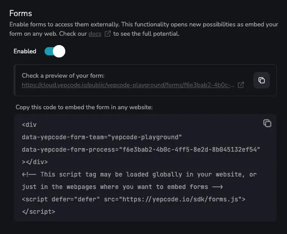Disable the Enabled forms toggle switch
This screenshot has height=234, width=287.
point(55,51)
